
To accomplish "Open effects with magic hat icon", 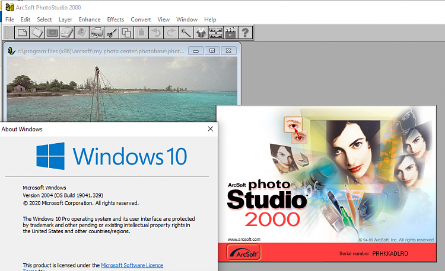I will [x=201, y=33].
